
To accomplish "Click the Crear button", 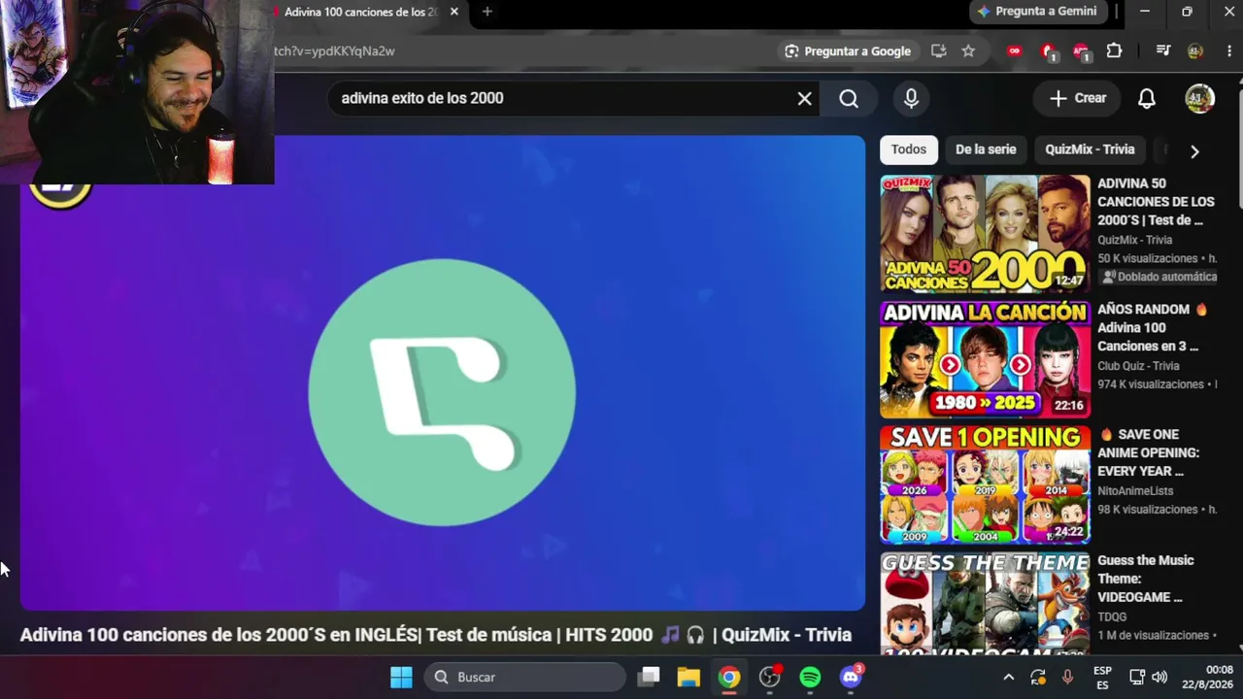I will [x=1078, y=98].
